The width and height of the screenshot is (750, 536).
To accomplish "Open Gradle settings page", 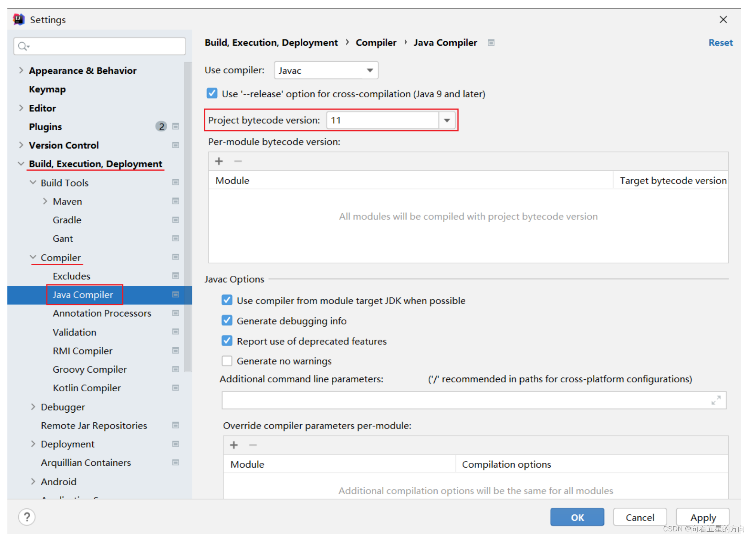I will (67, 220).
